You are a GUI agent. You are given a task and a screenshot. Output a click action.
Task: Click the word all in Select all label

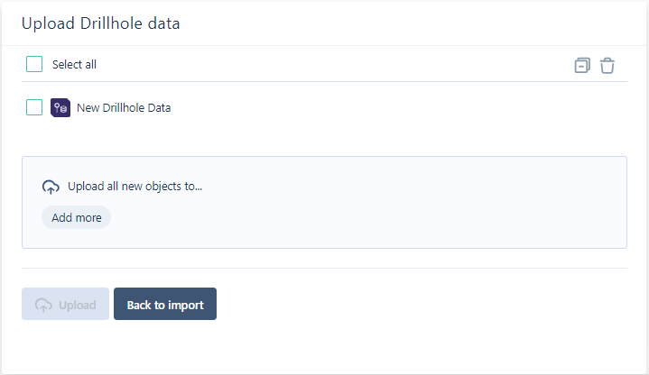(x=90, y=65)
